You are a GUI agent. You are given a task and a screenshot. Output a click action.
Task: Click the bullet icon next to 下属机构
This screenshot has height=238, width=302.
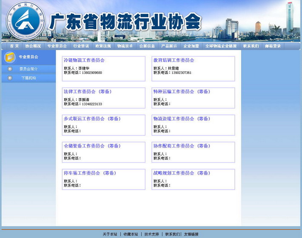tap(10, 78)
